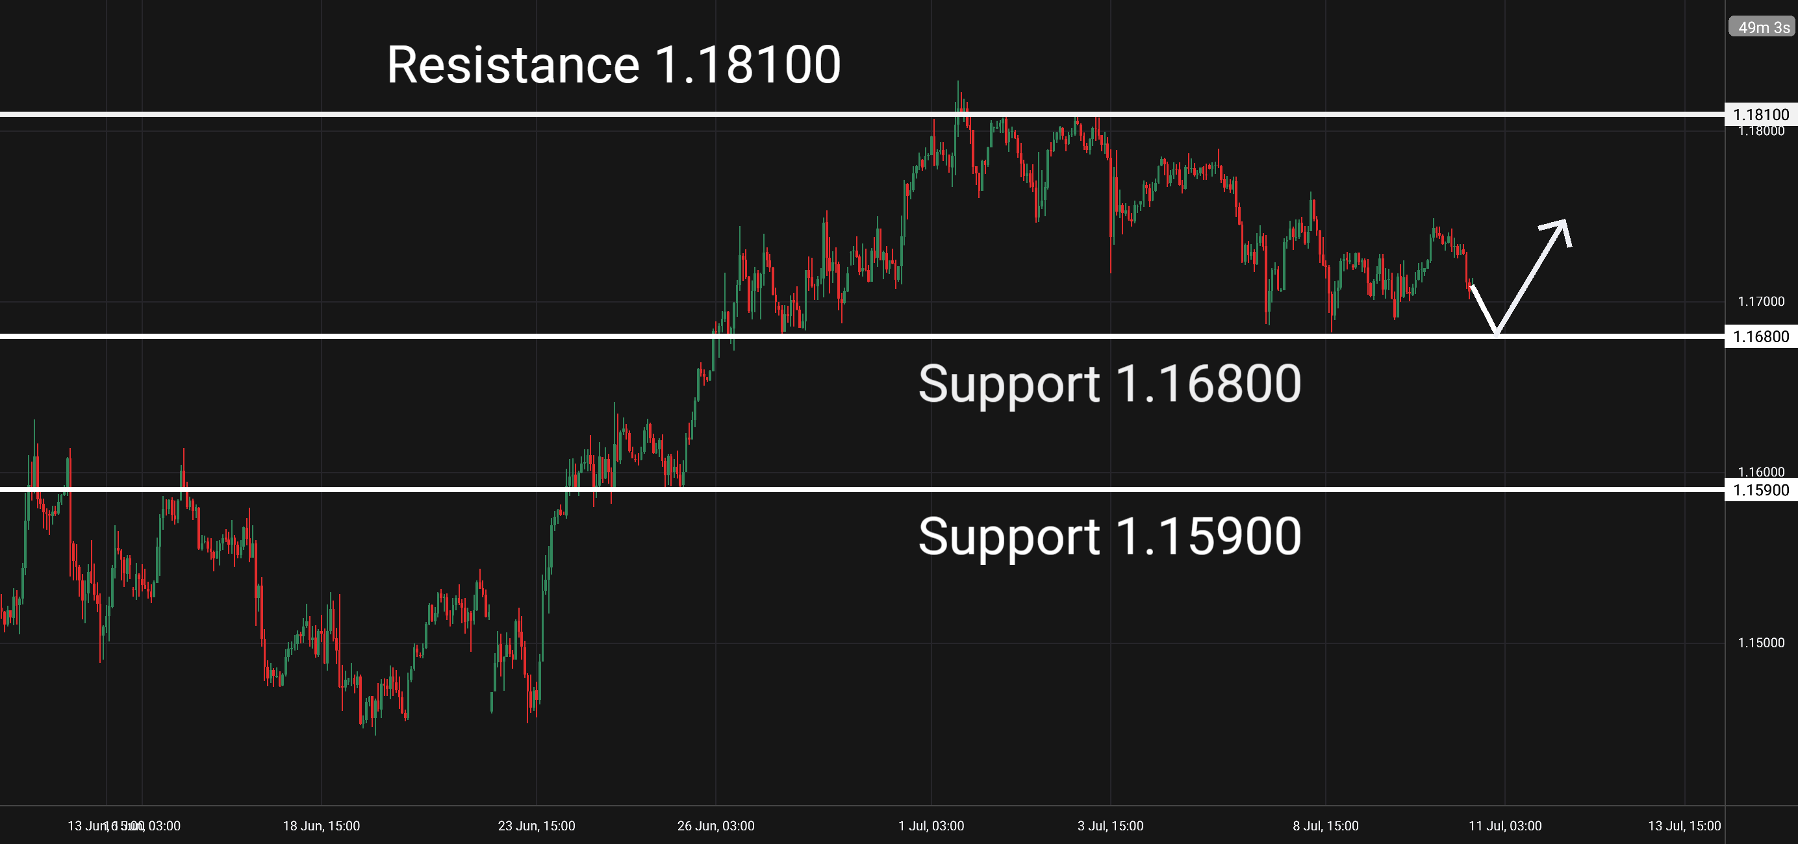1798x844 pixels.
Task: Click the 23 Jun, 15:00 time label
Action: point(536,826)
